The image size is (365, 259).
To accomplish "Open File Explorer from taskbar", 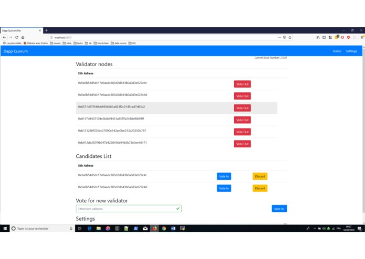I will coord(98,229).
